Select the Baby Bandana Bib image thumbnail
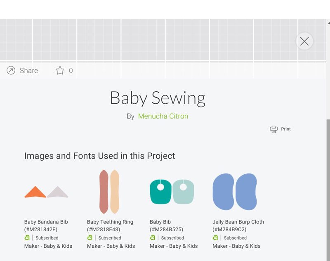 click(x=46, y=192)
